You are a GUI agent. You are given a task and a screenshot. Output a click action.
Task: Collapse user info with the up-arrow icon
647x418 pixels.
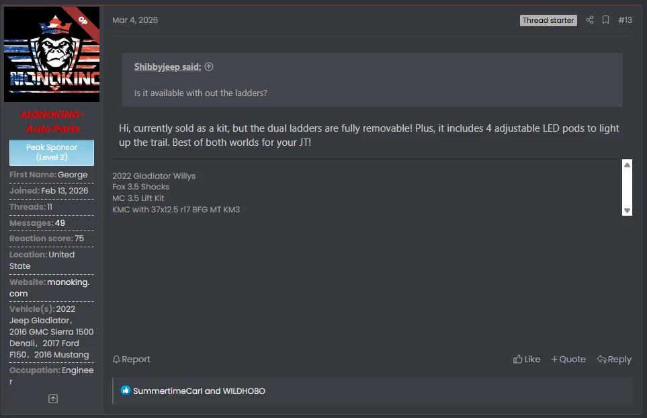point(53,399)
